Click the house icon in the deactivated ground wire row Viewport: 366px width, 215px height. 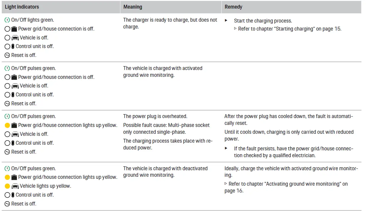pyautogui.click(x=14, y=177)
